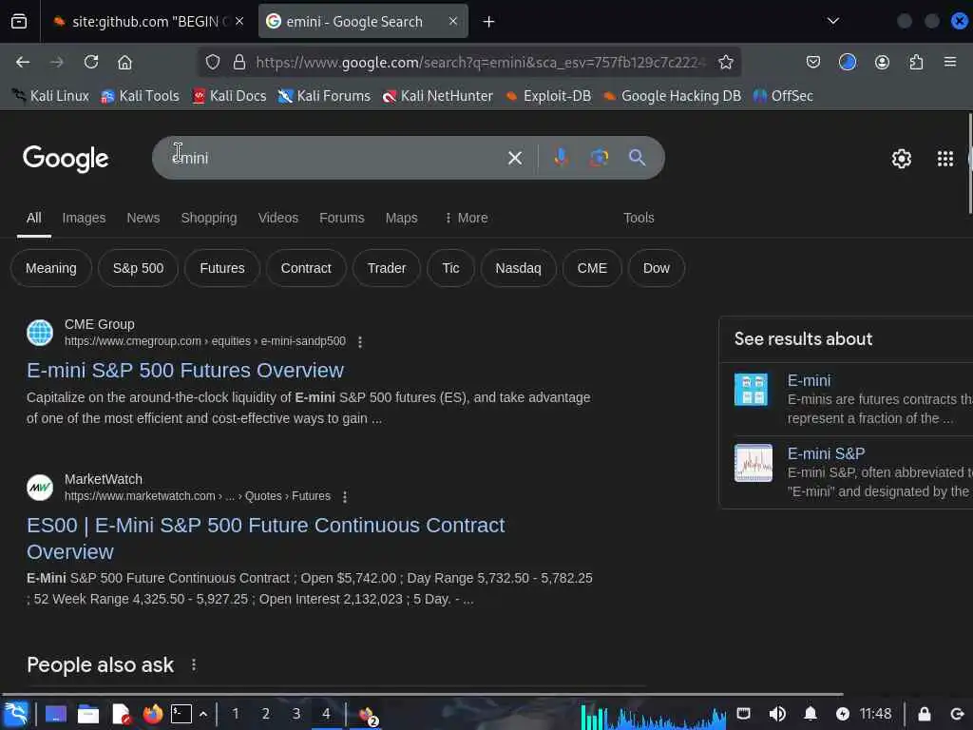This screenshot has height=730, width=973.
Task: Switch to the Images tab
Action: point(84,218)
